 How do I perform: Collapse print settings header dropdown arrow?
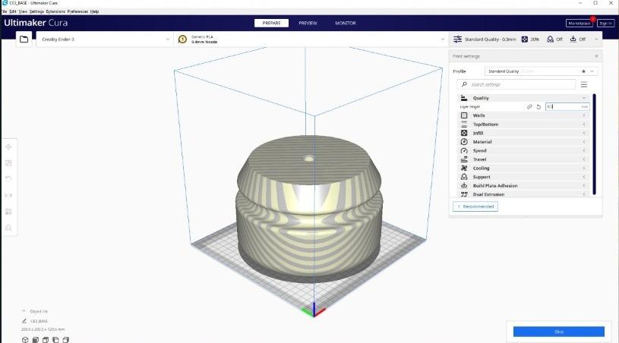click(596, 39)
